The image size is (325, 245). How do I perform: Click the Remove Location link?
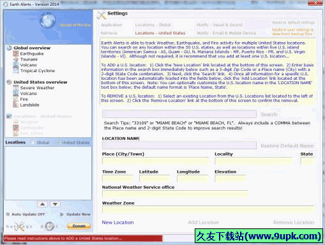[294, 223]
